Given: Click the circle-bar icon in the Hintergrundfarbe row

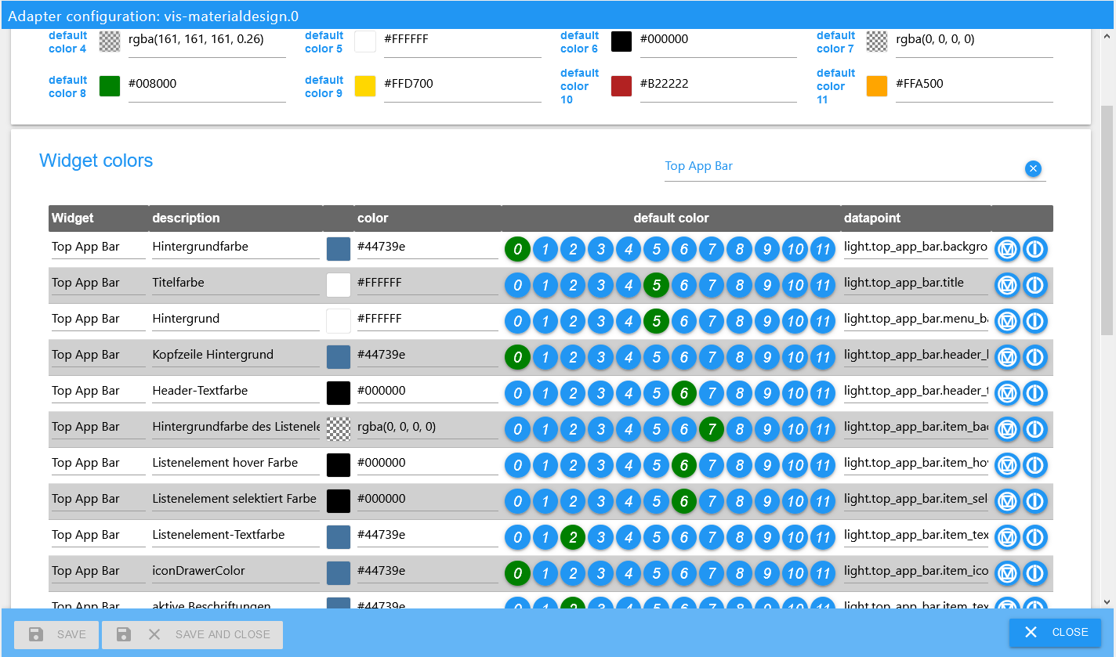Looking at the screenshot, I should pyautogui.click(x=1035, y=249).
